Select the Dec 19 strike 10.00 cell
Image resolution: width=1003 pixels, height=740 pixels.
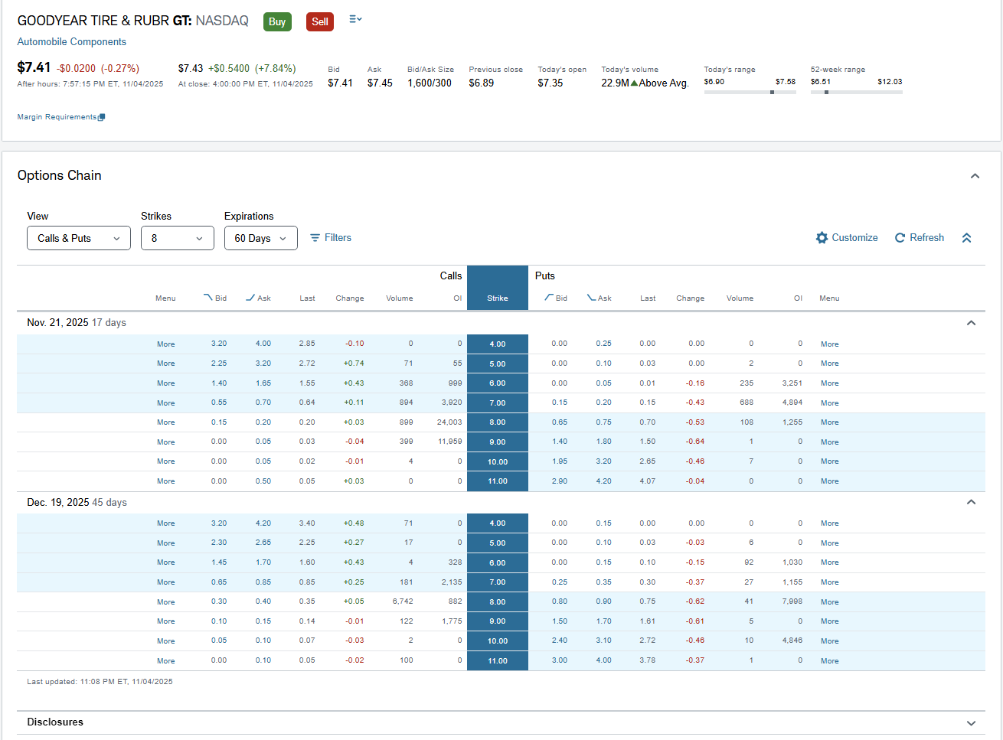point(498,641)
